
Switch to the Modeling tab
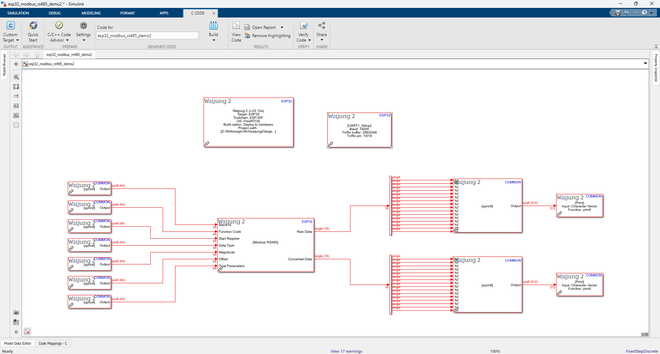point(91,13)
